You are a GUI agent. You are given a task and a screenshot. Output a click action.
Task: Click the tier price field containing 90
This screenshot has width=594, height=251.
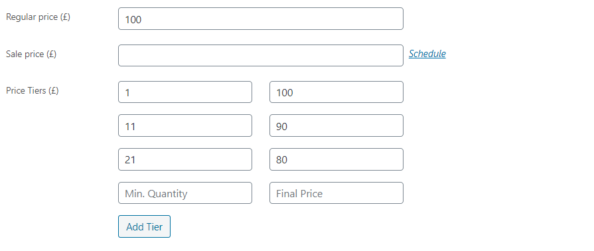tap(336, 126)
